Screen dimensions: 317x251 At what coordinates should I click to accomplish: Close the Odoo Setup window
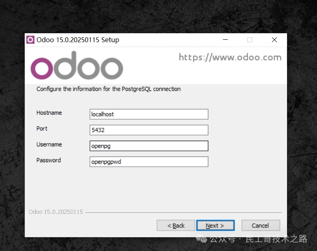click(x=274, y=40)
